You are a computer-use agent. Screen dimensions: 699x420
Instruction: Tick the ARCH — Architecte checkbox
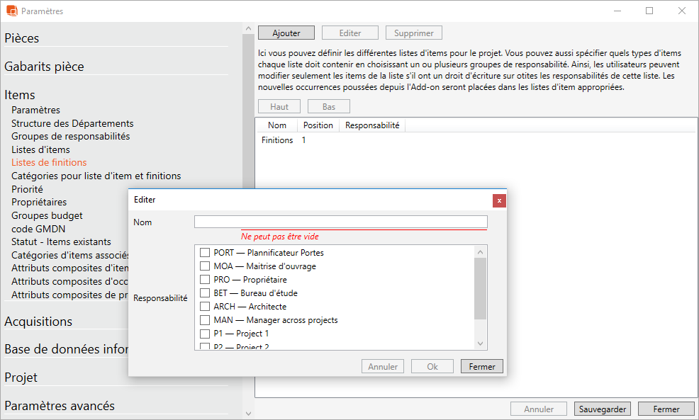205,307
